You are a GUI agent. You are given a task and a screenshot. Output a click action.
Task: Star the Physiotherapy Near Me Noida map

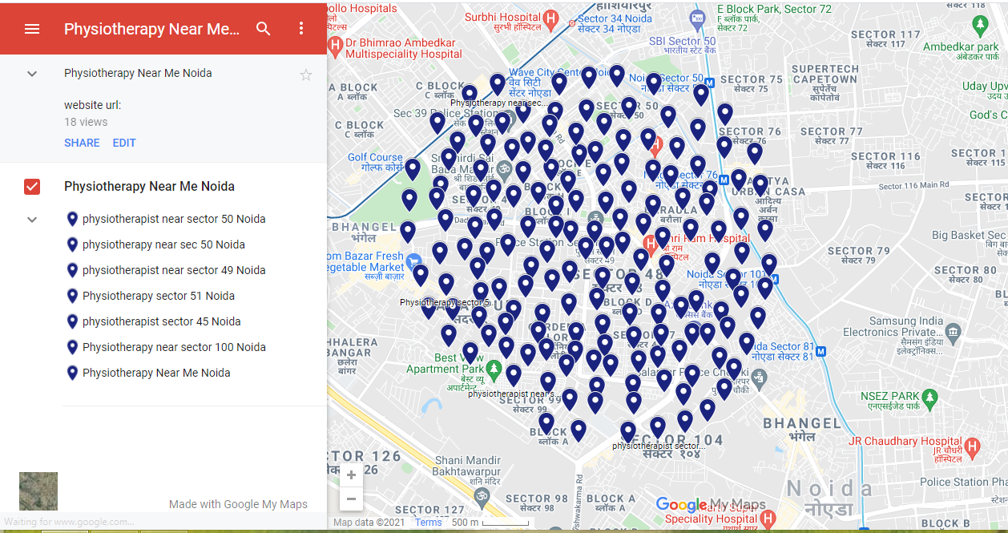click(x=306, y=75)
